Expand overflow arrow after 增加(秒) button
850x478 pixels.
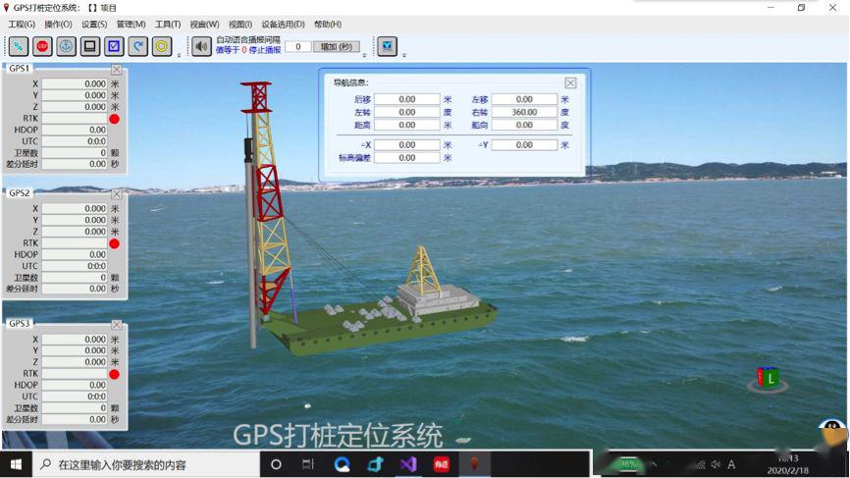coord(364,55)
